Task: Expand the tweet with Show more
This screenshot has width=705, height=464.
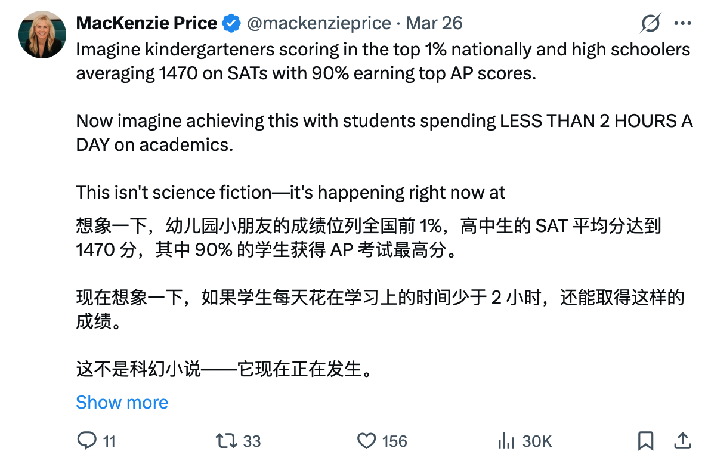Action: (122, 402)
